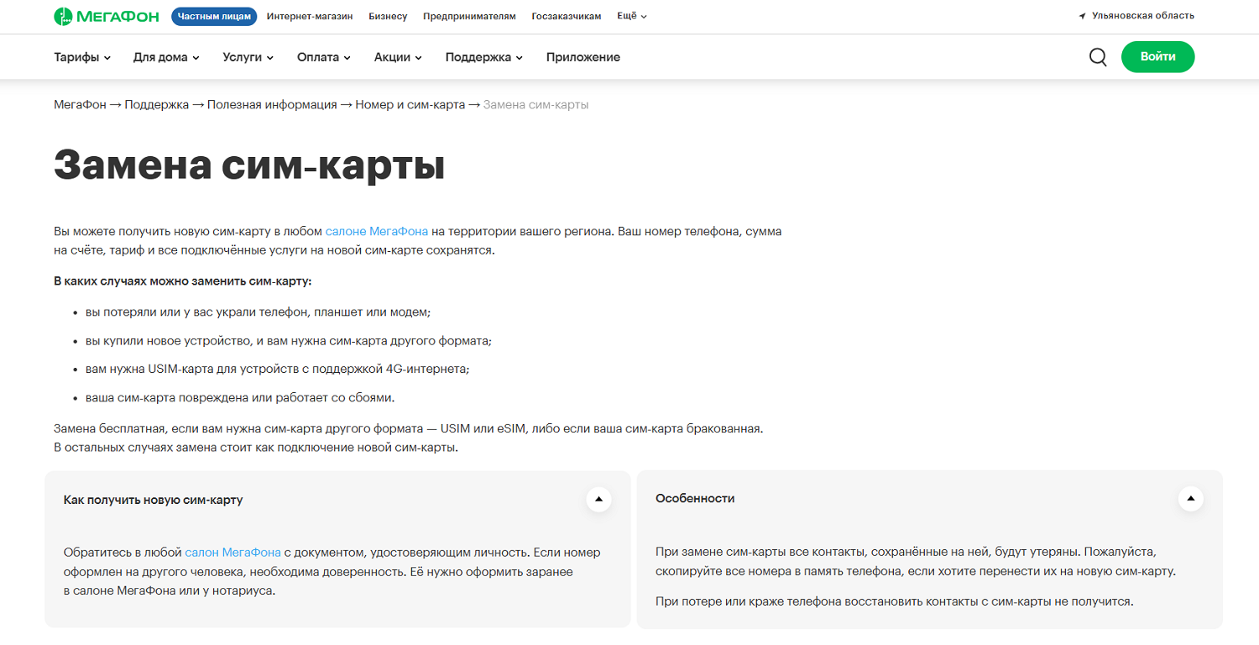Image resolution: width=1259 pixels, height=645 pixels.
Task: Open the Приложение menu item
Action: 583,57
